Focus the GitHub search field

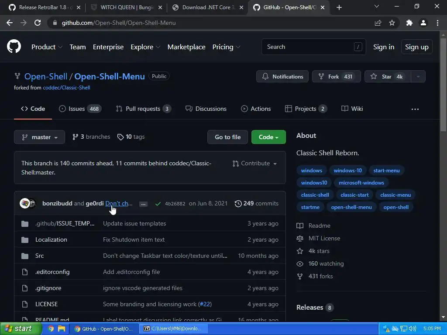click(x=313, y=47)
